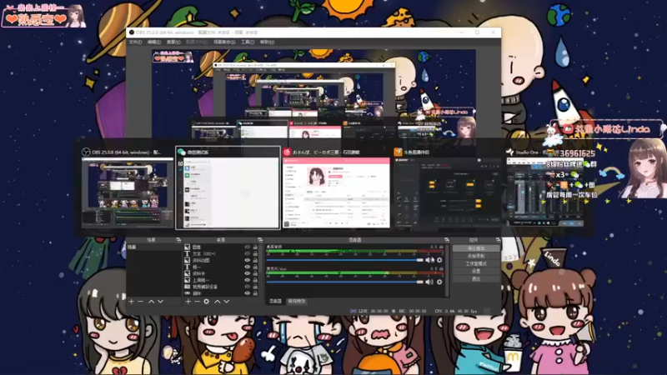This screenshot has width=667, height=375.
Task: Adjust the 麦克风/Aux volume slider
Action: pos(344,282)
